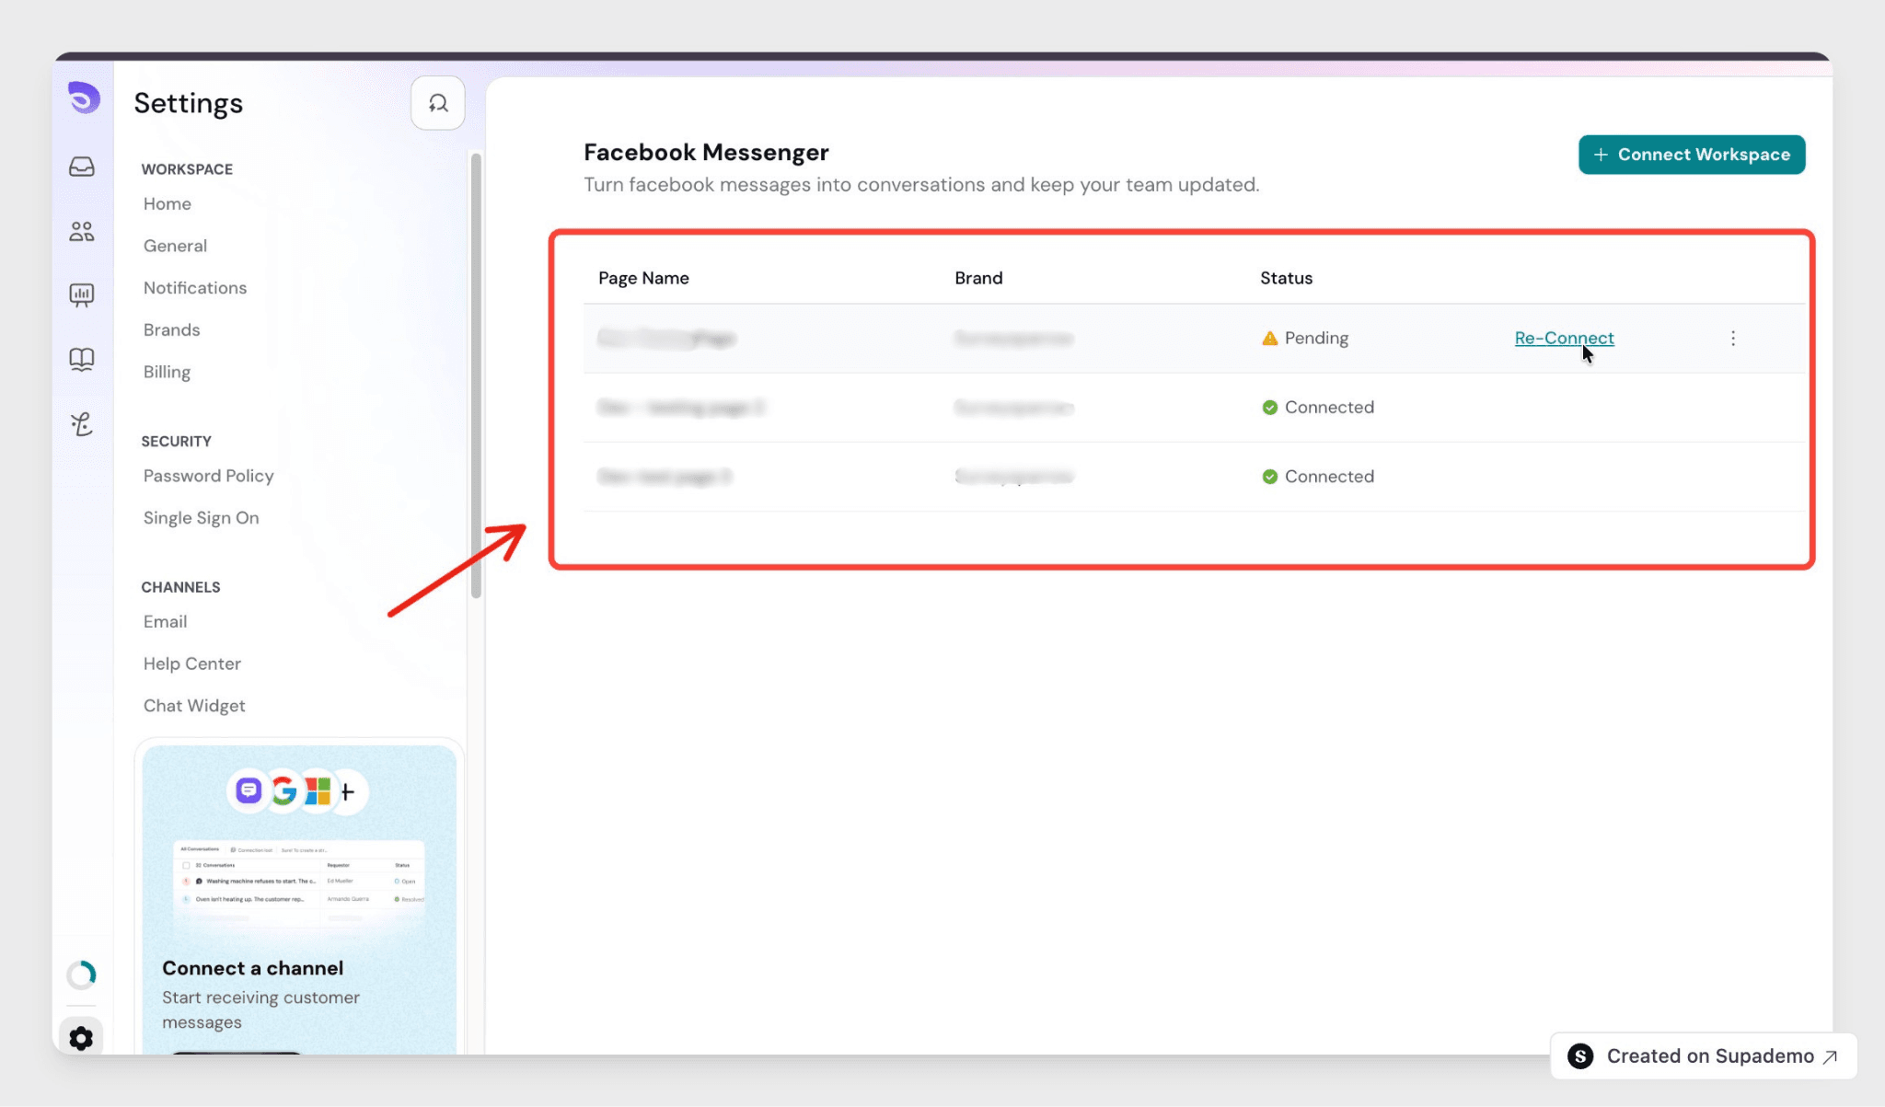1885x1107 pixels.
Task: Click the plus icon in channel card
Action: (348, 791)
